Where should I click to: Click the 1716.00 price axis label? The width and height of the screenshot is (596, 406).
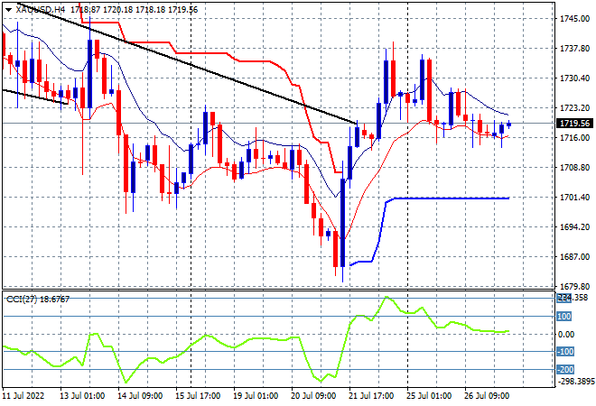(574, 137)
